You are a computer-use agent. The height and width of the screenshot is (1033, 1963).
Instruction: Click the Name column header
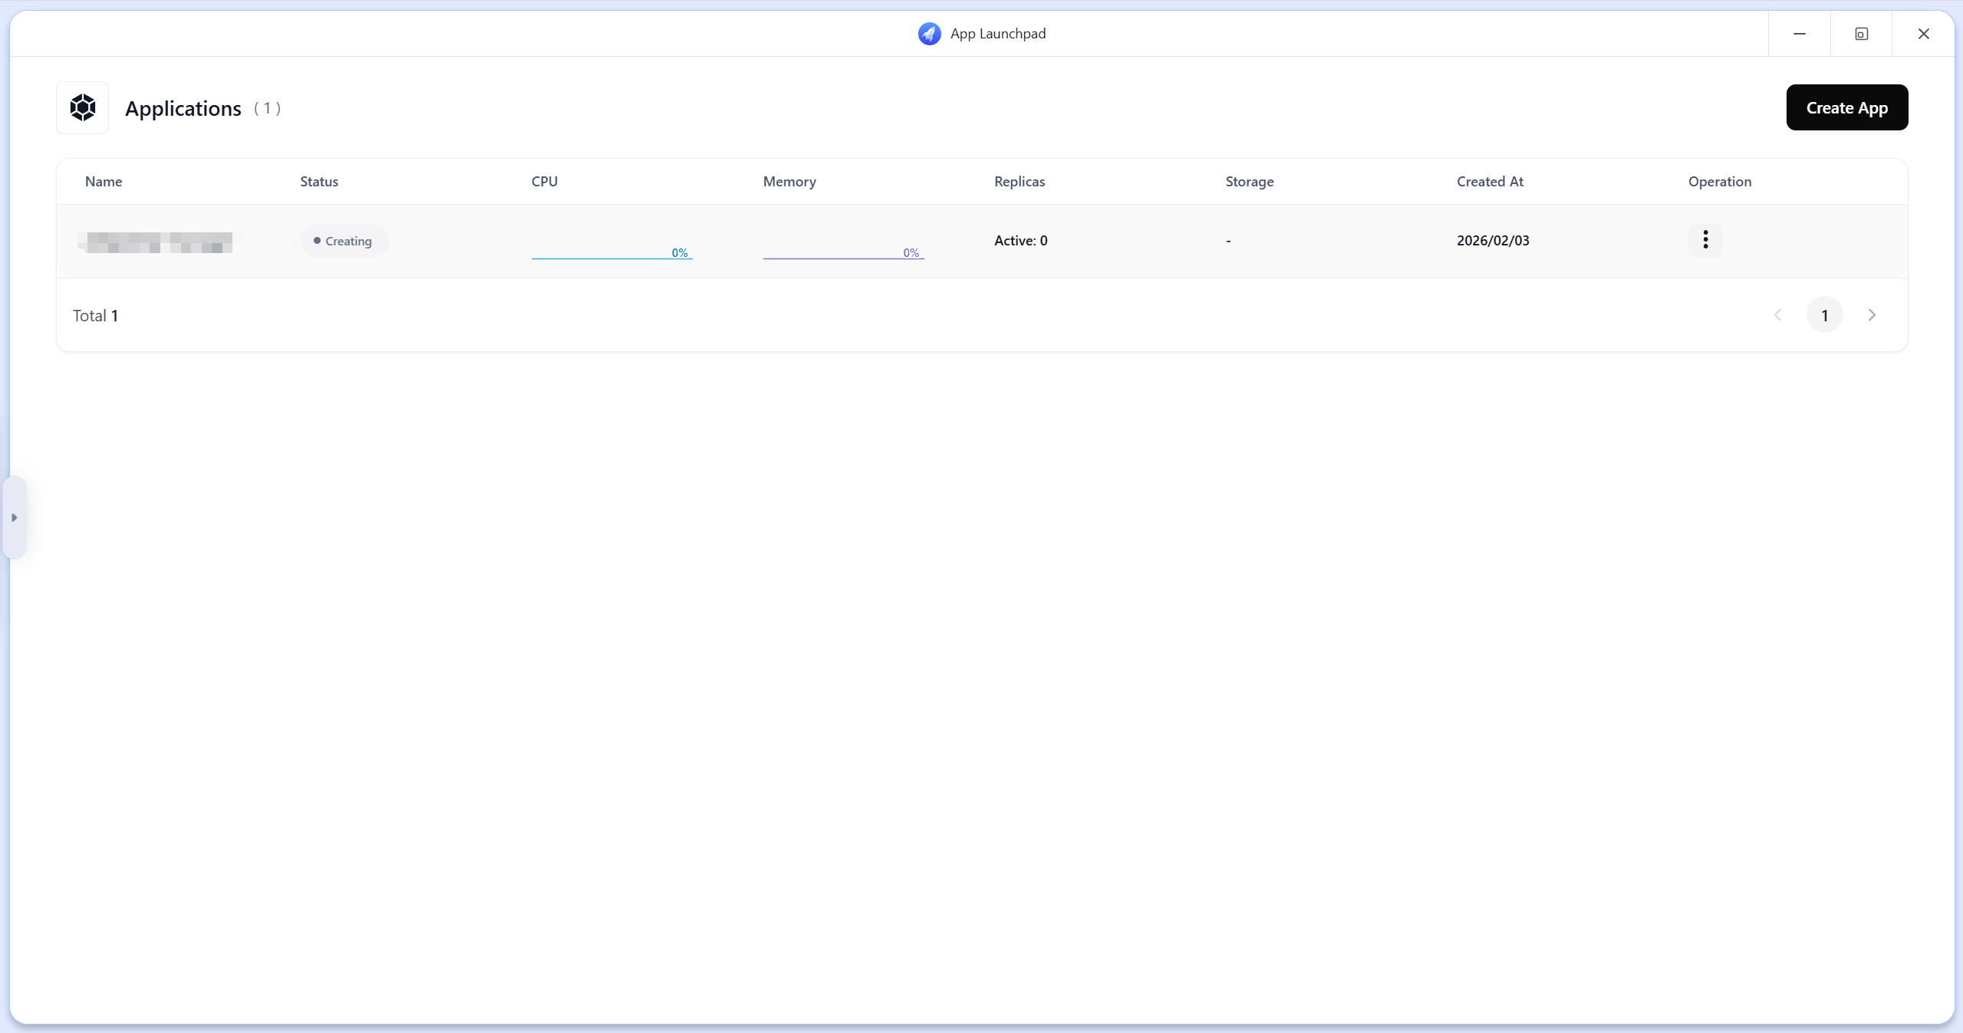coord(104,182)
